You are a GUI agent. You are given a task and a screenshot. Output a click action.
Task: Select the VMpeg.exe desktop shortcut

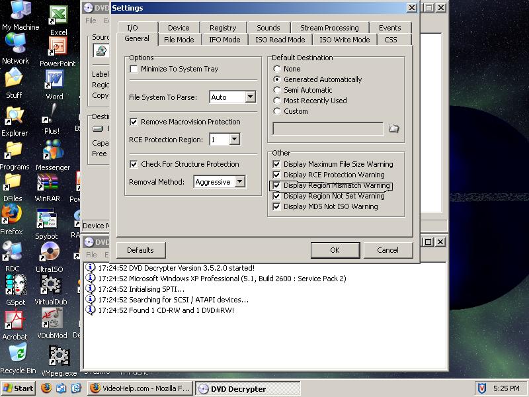point(59,361)
